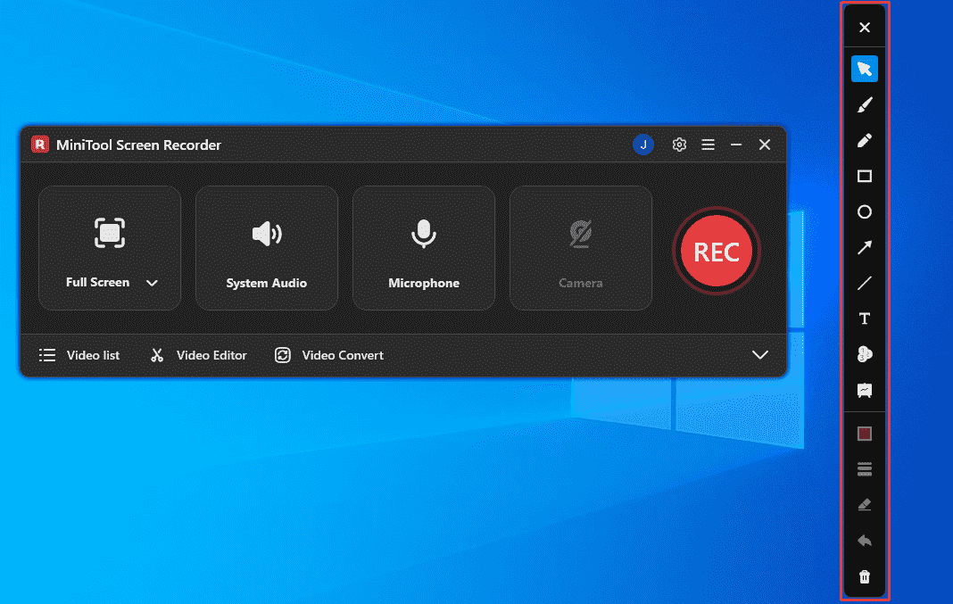Pick the brush tool for drawing
The image size is (953, 604).
point(864,104)
